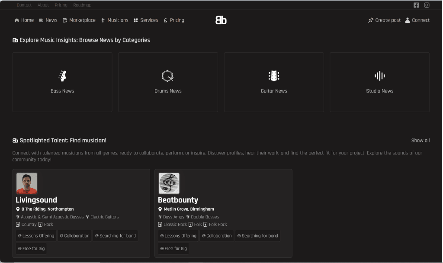This screenshot has height=263, width=443.
Task: Click the Create post pin icon
Action: 371,20
